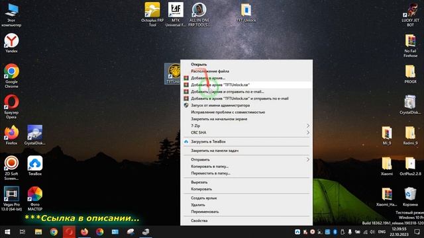The image size is (424, 238).
Task: Open the notification center icon
Action: point(417,232)
